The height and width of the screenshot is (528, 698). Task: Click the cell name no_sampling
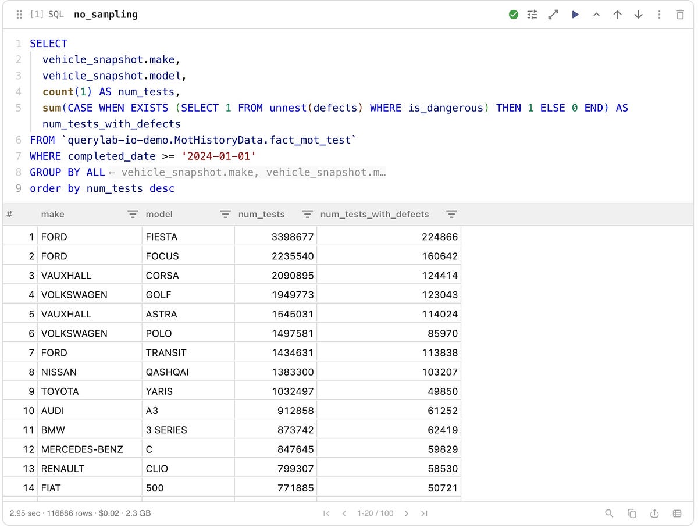click(106, 15)
